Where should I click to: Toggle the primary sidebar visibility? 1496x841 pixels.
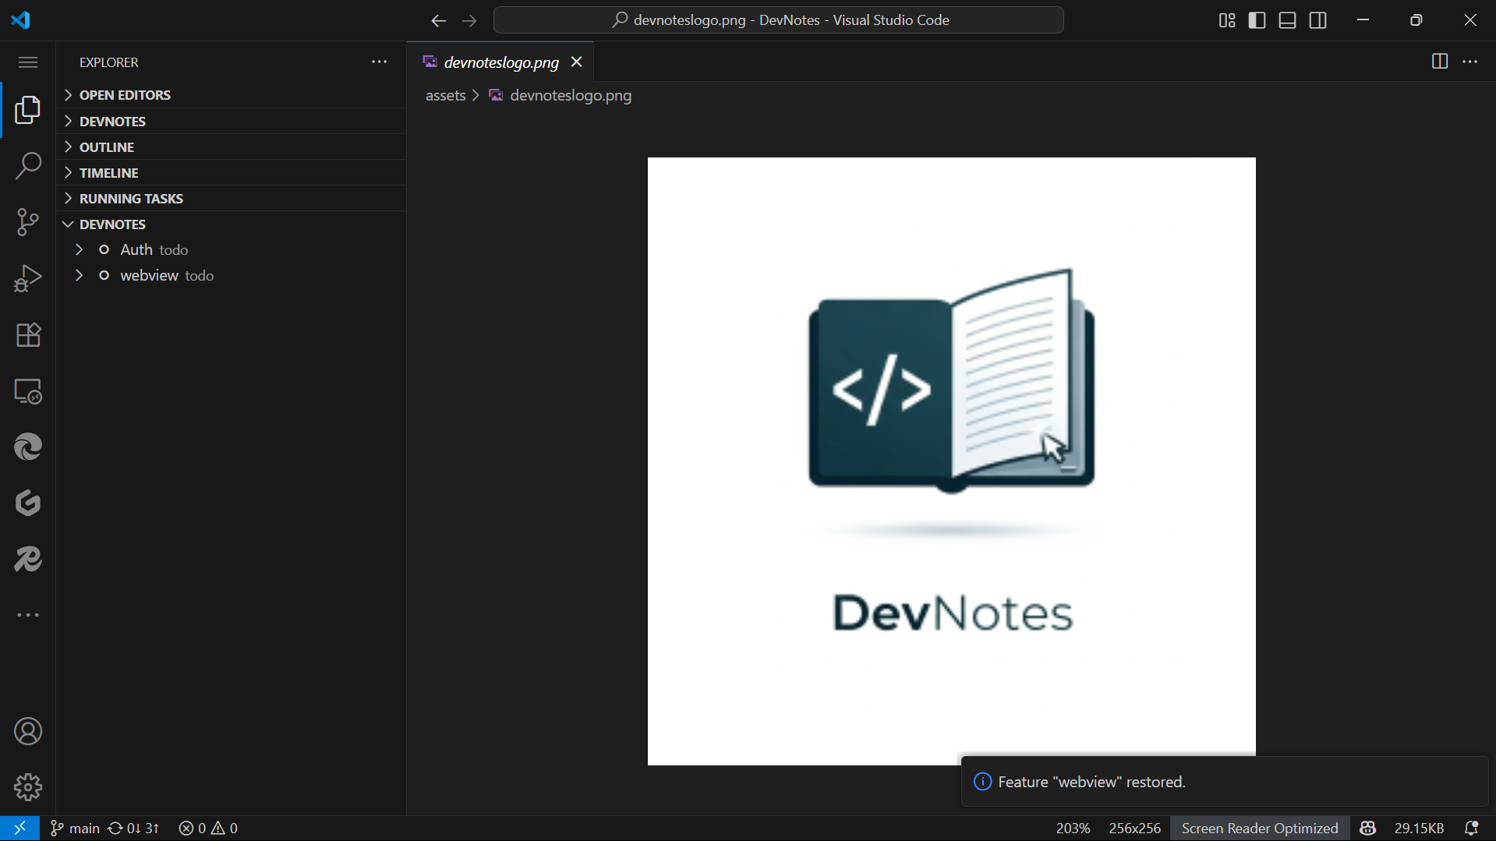[1257, 20]
